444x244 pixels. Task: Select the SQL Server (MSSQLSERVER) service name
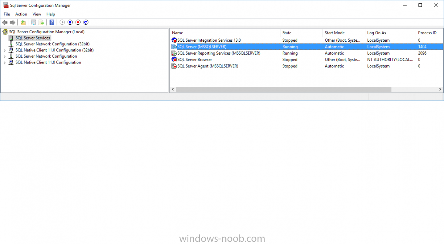[202, 47]
